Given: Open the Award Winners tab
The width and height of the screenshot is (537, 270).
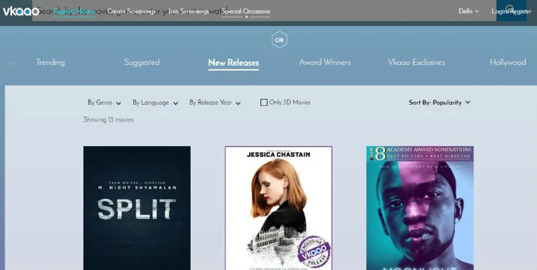Looking at the screenshot, I should pyautogui.click(x=325, y=62).
